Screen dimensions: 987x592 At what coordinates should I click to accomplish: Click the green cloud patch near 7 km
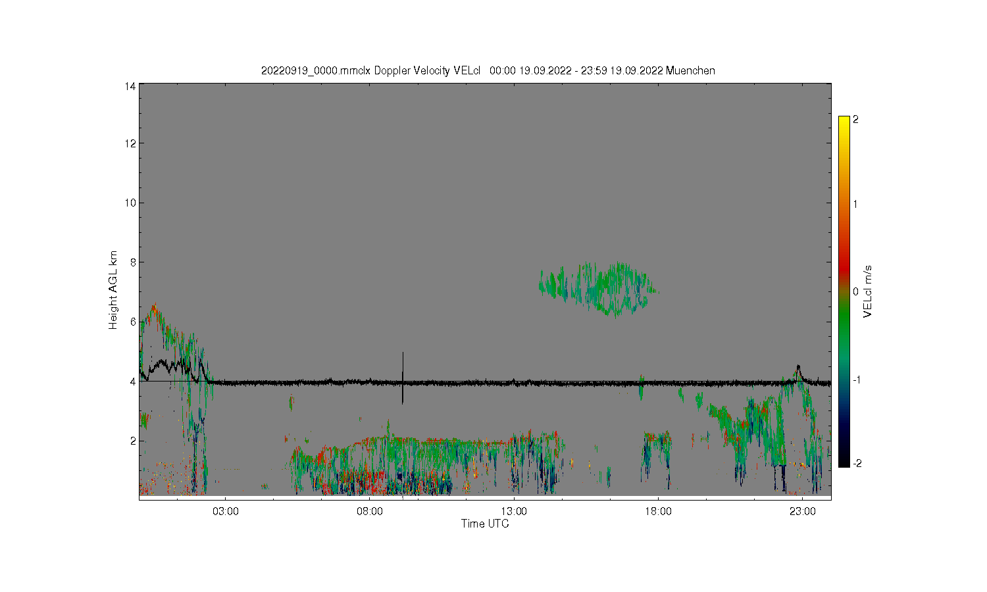597,289
